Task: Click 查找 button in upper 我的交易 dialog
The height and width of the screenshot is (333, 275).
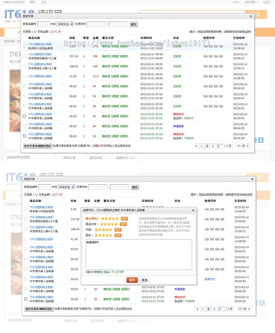Action: coord(134,24)
